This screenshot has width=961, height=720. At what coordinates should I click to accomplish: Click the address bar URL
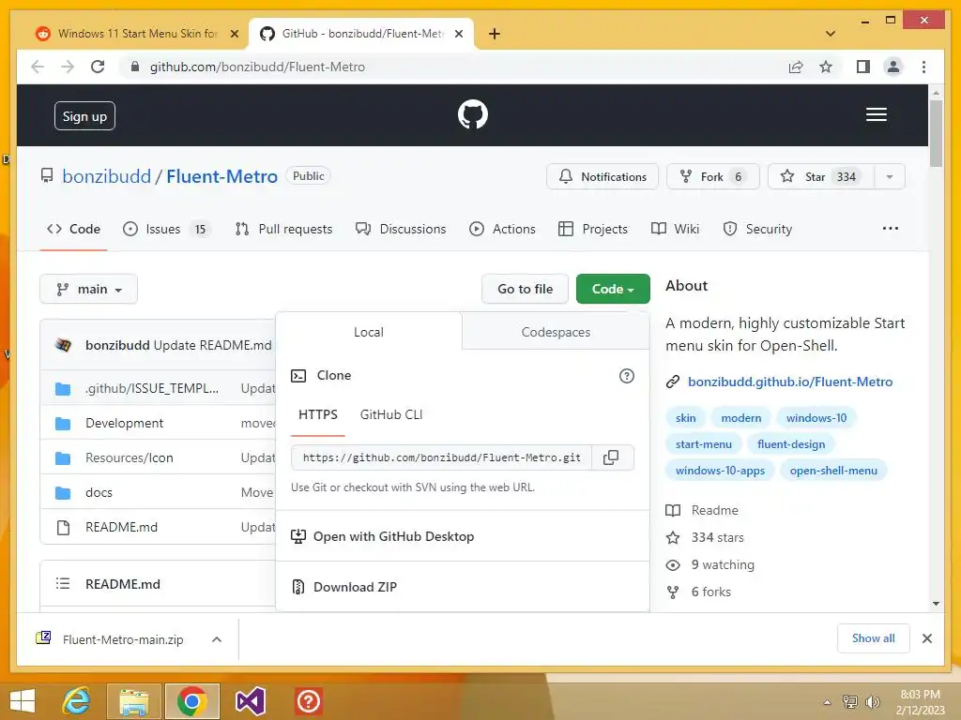(257, 67)
